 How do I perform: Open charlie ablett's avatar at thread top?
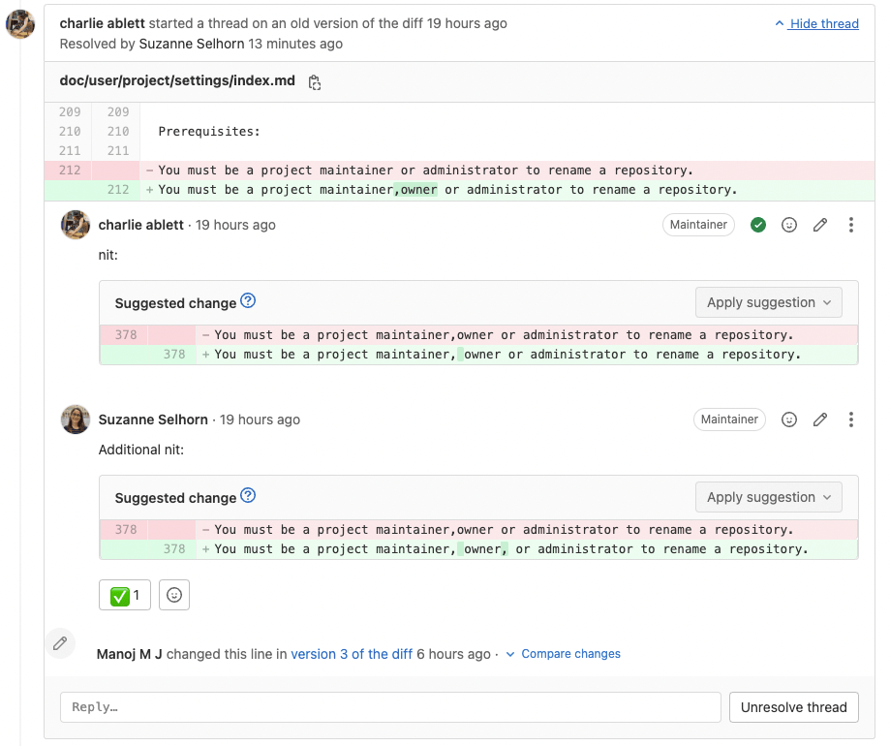point(21,24)
